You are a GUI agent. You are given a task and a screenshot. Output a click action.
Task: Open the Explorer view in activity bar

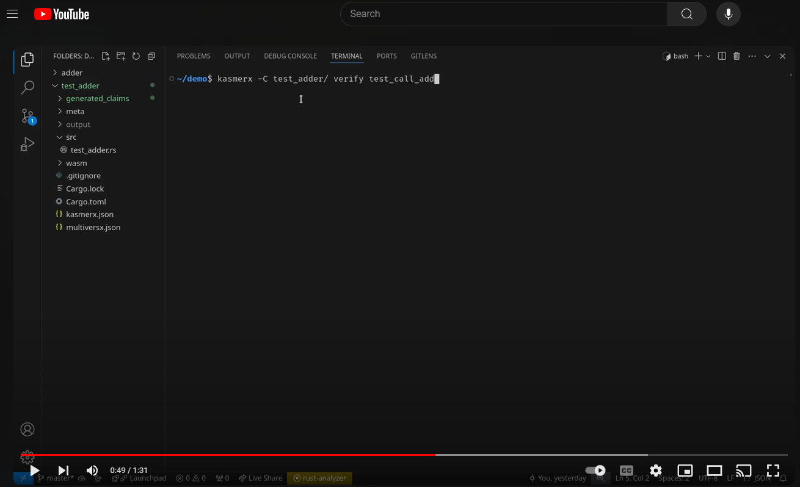27,59
